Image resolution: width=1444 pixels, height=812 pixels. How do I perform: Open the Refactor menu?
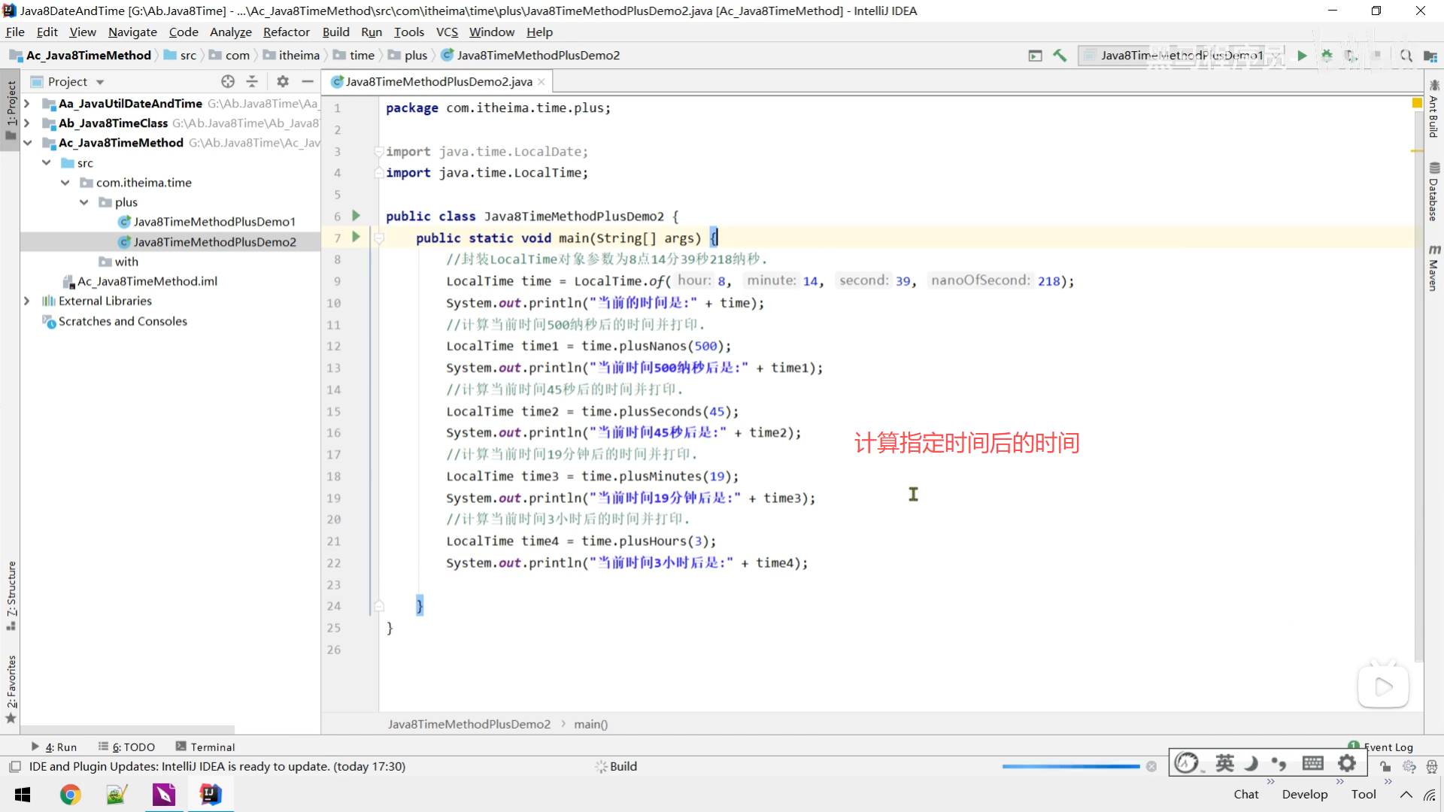click(x=286, y=32)
